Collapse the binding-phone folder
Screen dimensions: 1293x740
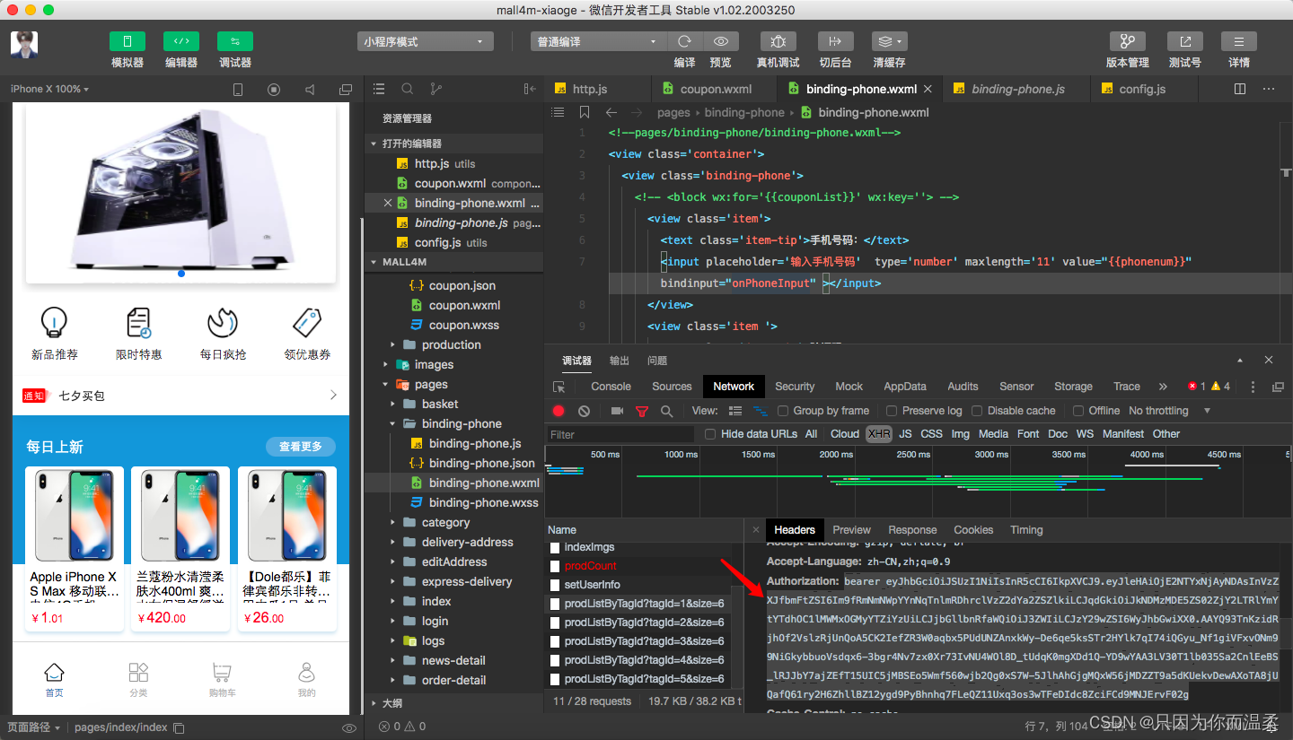(x=392, y=424)
